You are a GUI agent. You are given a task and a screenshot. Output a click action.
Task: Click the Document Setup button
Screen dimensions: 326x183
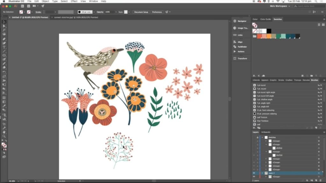click(x=141, y=12)
